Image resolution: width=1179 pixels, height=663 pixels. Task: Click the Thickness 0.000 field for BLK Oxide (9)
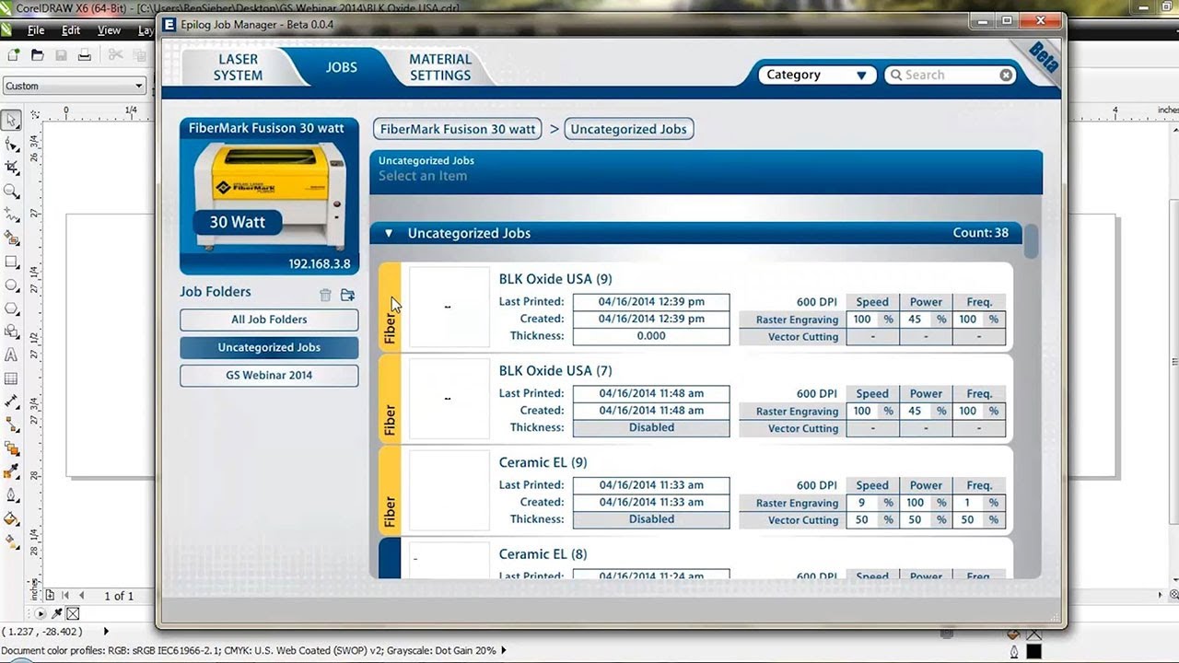pyautogui.click(x=651, y=336)
